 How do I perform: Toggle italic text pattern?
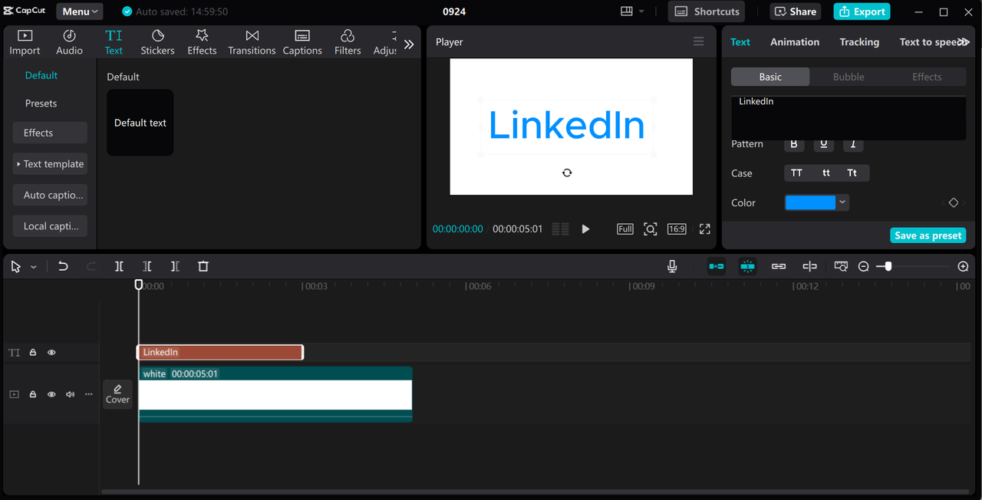click(853, 144)
